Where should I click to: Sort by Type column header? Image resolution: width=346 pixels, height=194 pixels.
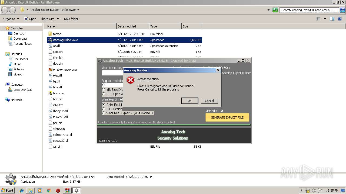pos(165,26)
